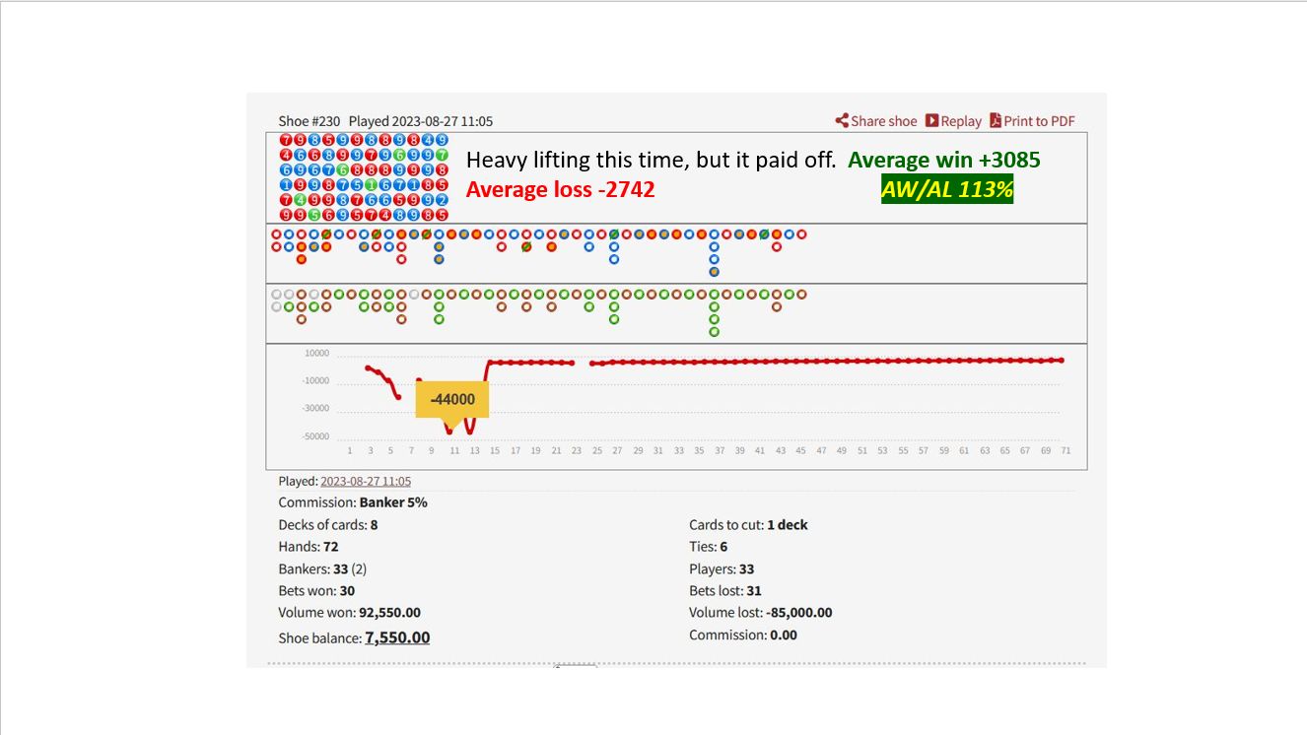Click the 'Players: 33' line
1307x735 pixels.
coord(722,569)
